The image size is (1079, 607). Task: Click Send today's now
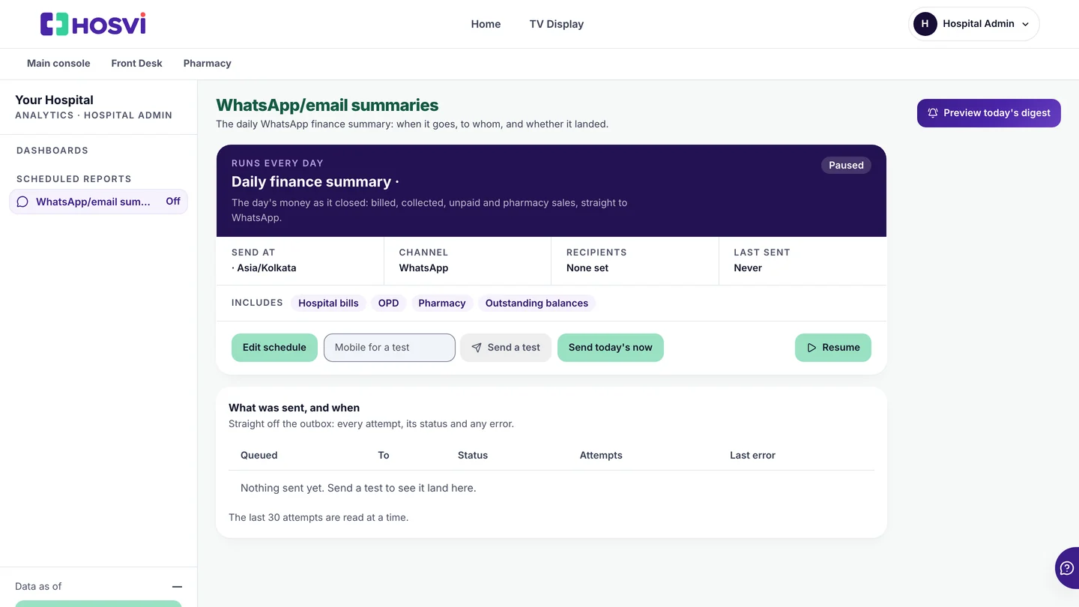click(x=610, y=348)
